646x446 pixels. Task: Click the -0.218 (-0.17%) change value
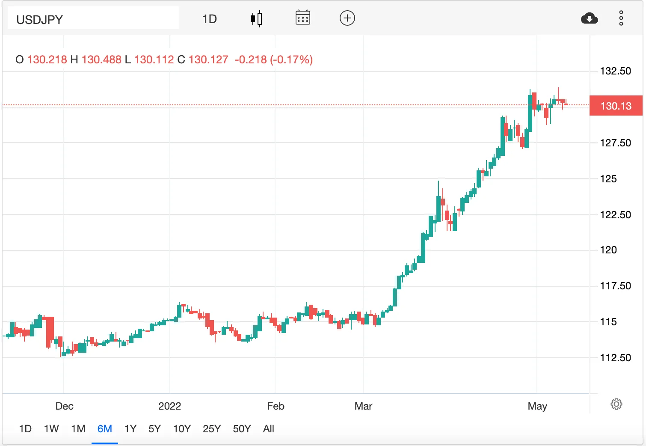tap(274, 59)
